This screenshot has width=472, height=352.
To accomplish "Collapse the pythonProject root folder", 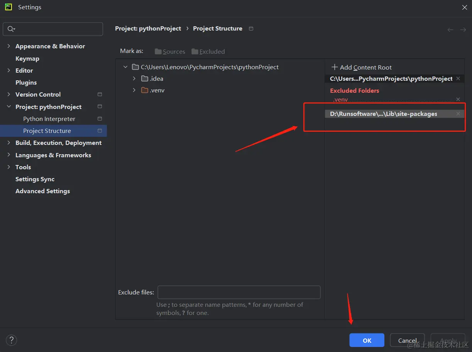I will [x=125, y=67].
